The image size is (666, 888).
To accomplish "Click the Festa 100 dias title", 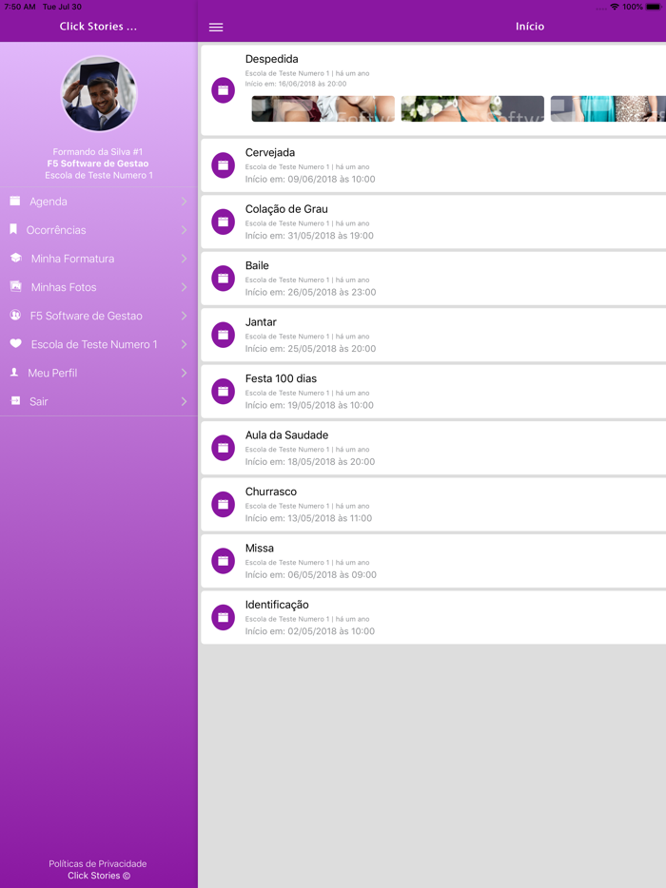I will [x=281, y=378].
